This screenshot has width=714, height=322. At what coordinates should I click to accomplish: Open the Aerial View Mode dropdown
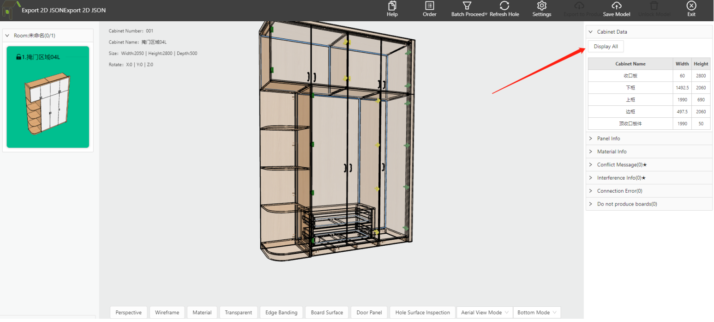point(484,313)
